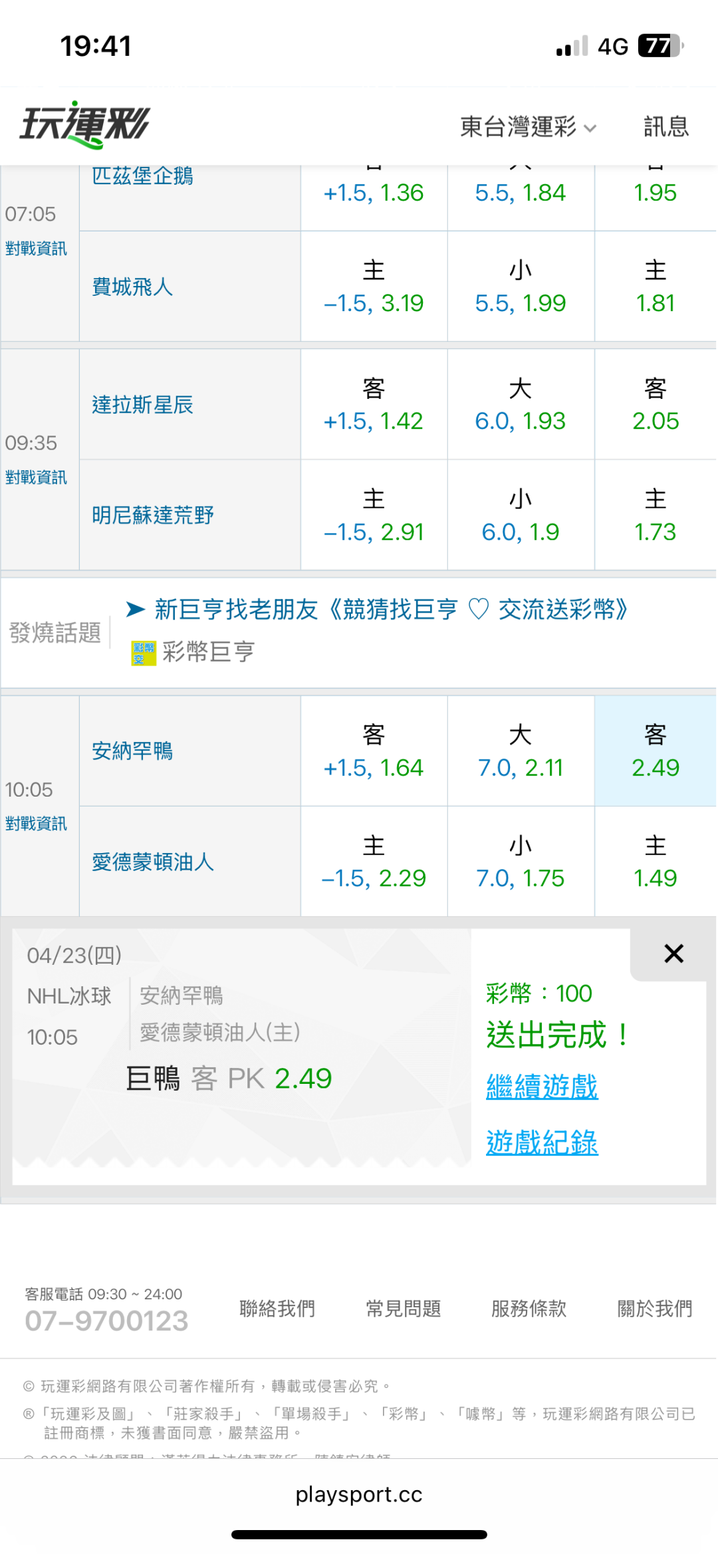
Task: Open 遊戲紀錄 link
Action: (x=542, y=1142)
